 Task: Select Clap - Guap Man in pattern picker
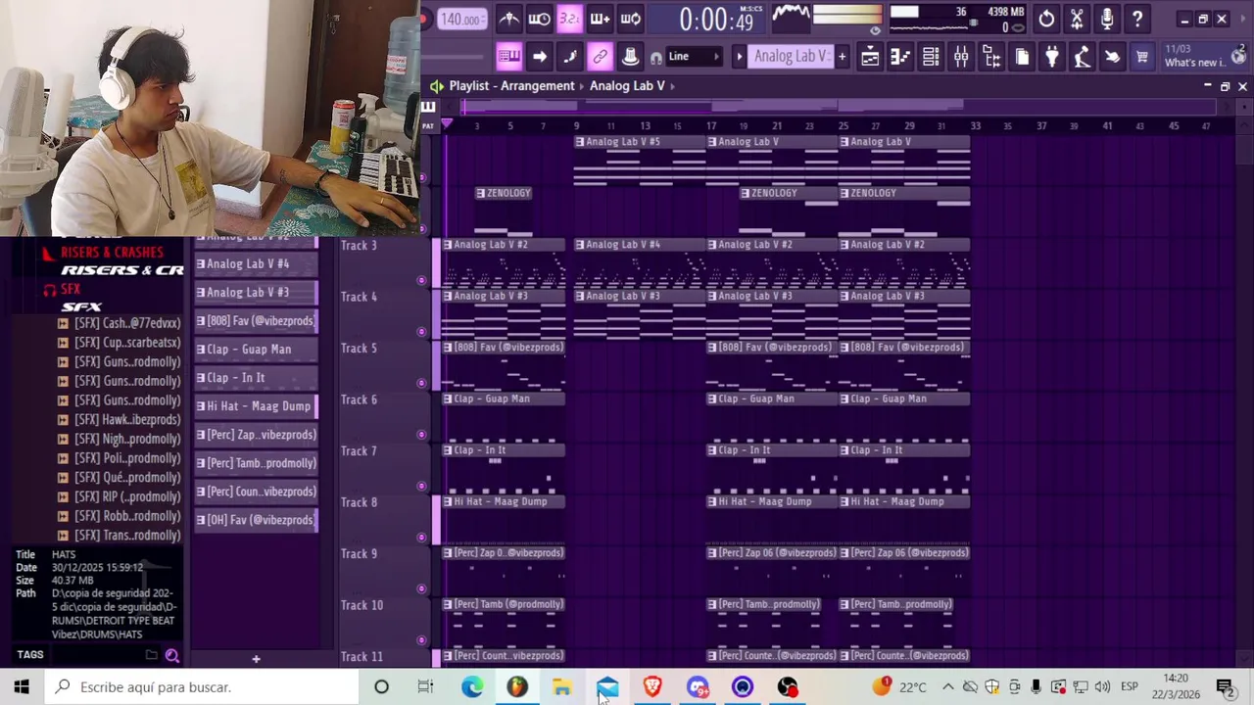click(x=257, y=350)
